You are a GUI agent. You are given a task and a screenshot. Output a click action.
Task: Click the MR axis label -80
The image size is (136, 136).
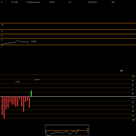(x=133, y=116)
